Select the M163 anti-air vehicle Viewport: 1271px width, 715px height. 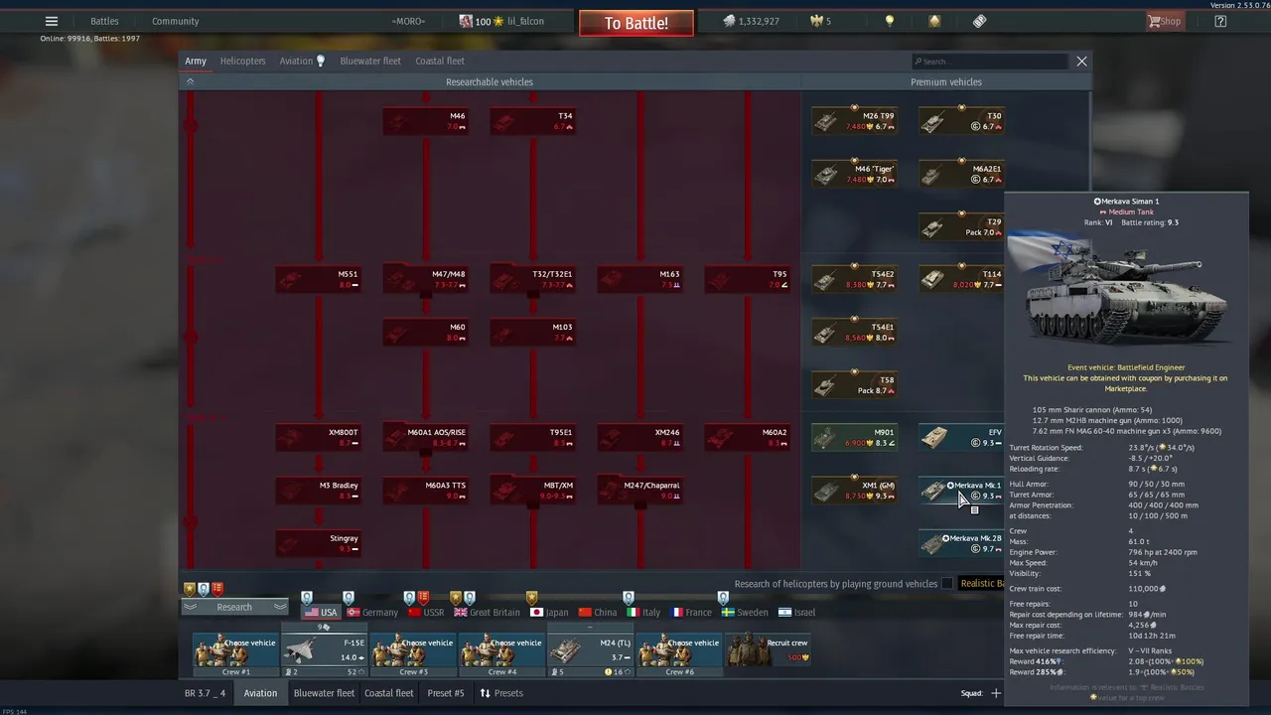[639, 279]
